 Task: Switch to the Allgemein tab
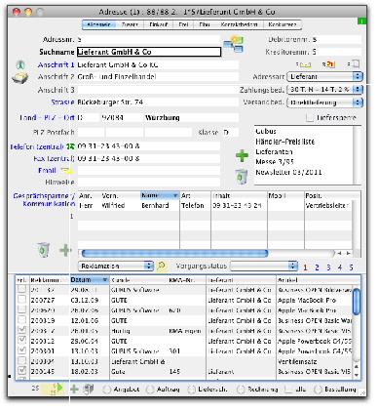click(x=99, y=24)
